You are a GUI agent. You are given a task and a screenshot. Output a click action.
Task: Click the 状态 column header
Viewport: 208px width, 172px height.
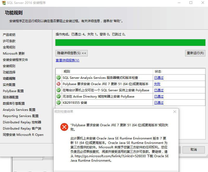click(158, 71)
